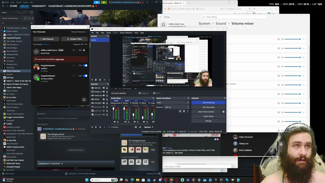Mute Desktop Audio speaker in Audio Mixer
The height and width of the screenshot is (183, 325).
coord(114,122)
